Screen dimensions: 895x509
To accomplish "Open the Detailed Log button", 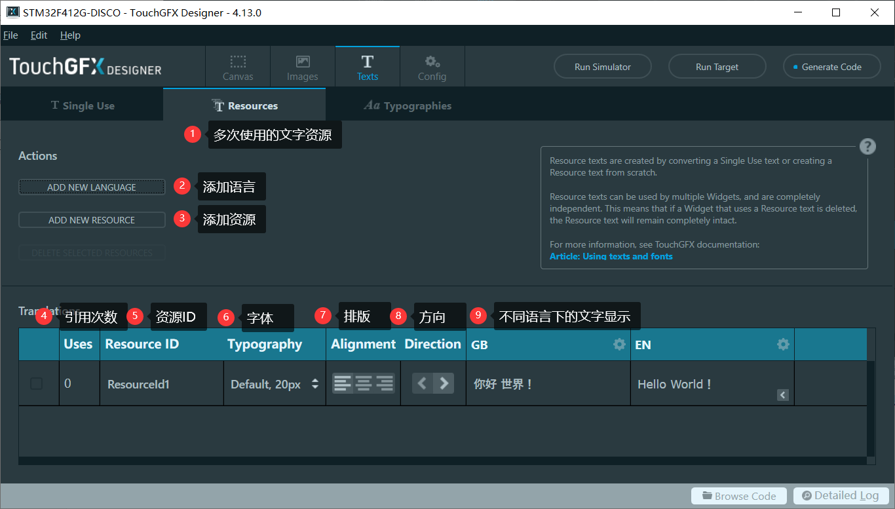I will [841, 496].
